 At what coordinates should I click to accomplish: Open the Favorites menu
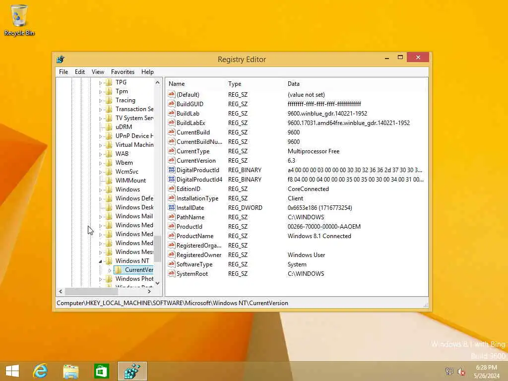123,71
